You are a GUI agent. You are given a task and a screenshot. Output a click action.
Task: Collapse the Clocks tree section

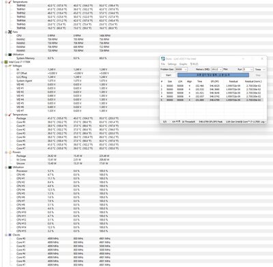[6, 235]
